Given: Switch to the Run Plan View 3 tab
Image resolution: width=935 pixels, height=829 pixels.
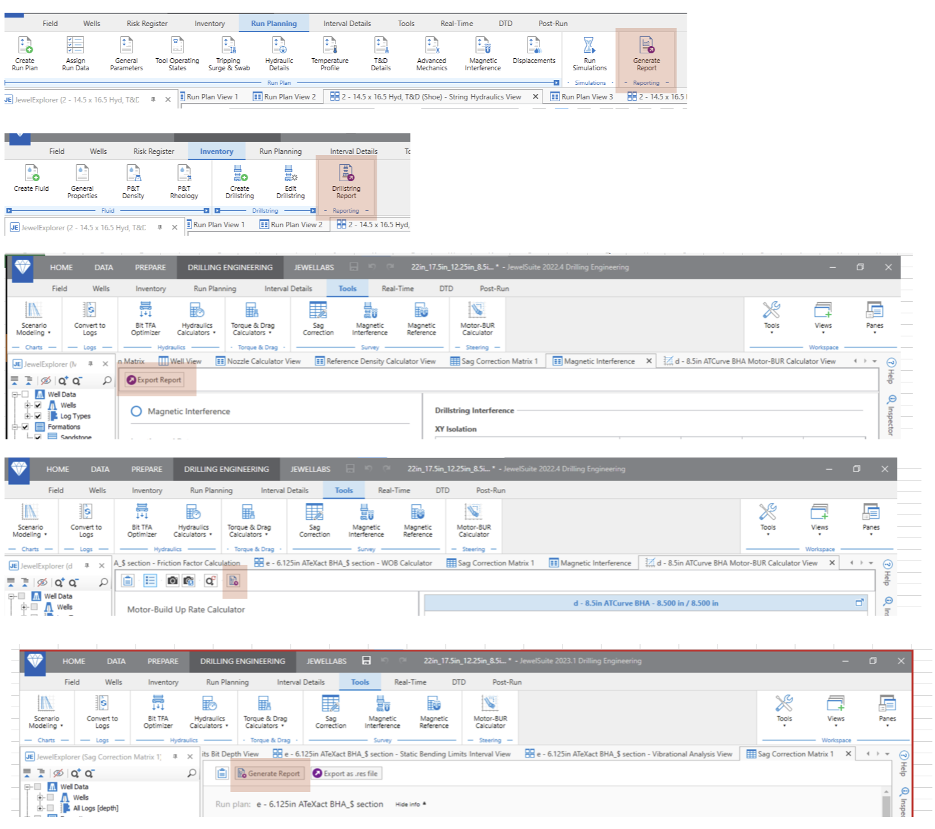Looking at the screenshot, I should tap(581, 97).
